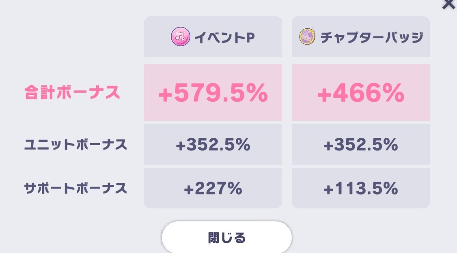Screen dimensions: 457x253
Task: Select the チャプターバッジ column header
Action: tap(361, 36)
